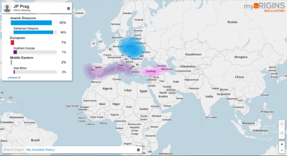Click the Ukraine map label

[x=146, y=52]
